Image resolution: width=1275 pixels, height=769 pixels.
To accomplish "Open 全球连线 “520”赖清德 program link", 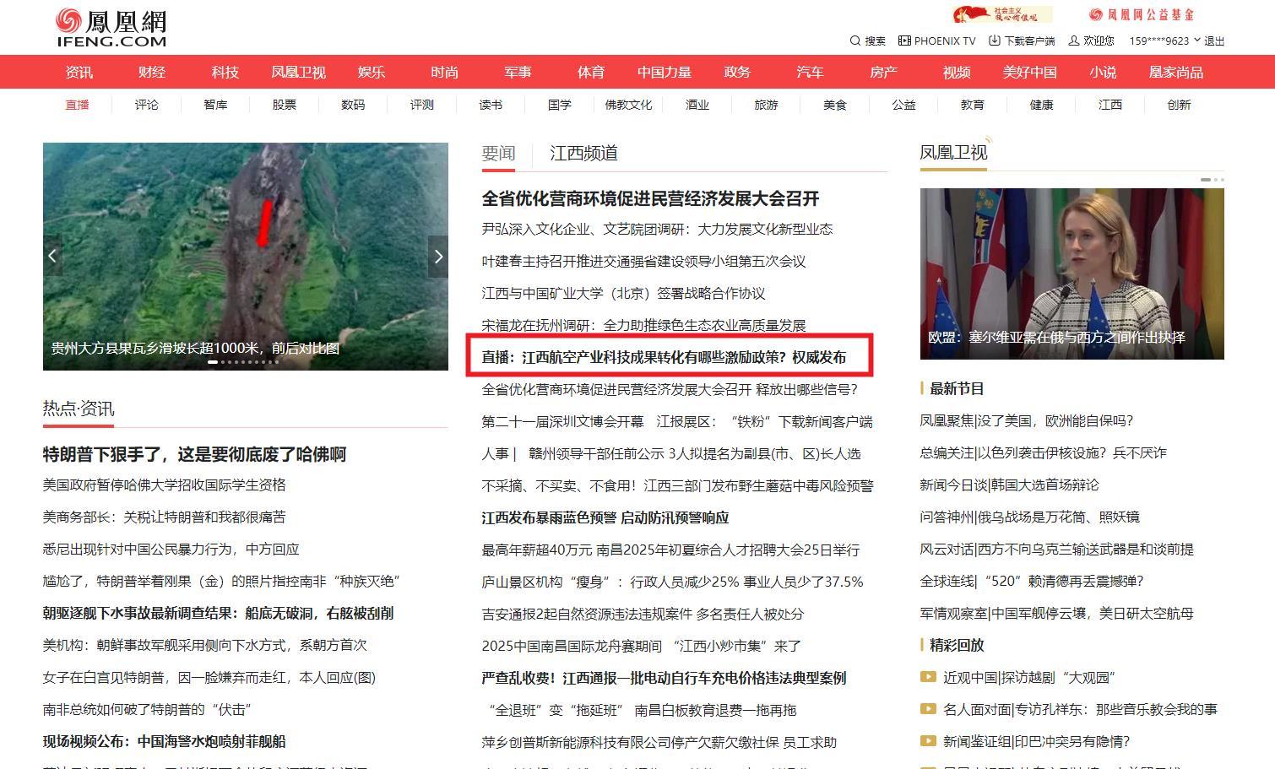I will (1031, 581).
